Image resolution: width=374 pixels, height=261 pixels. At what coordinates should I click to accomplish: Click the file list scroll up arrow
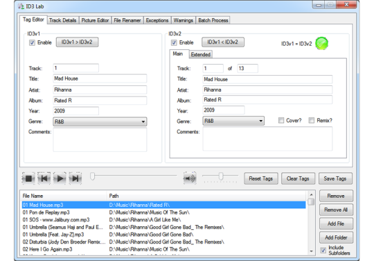pyautogui.click(x=311, y=195)
